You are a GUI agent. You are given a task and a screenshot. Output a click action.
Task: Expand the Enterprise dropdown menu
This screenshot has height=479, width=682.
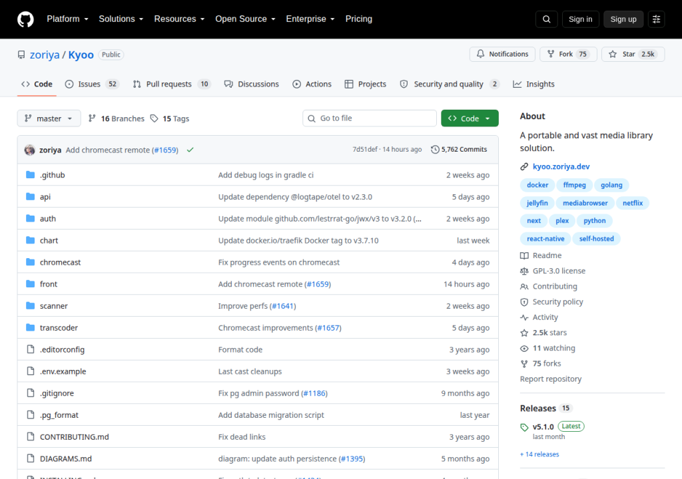(310, 19)
